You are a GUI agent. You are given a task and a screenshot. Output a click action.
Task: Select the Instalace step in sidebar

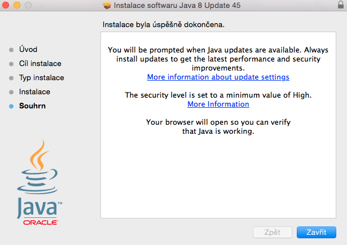point(34,92)
